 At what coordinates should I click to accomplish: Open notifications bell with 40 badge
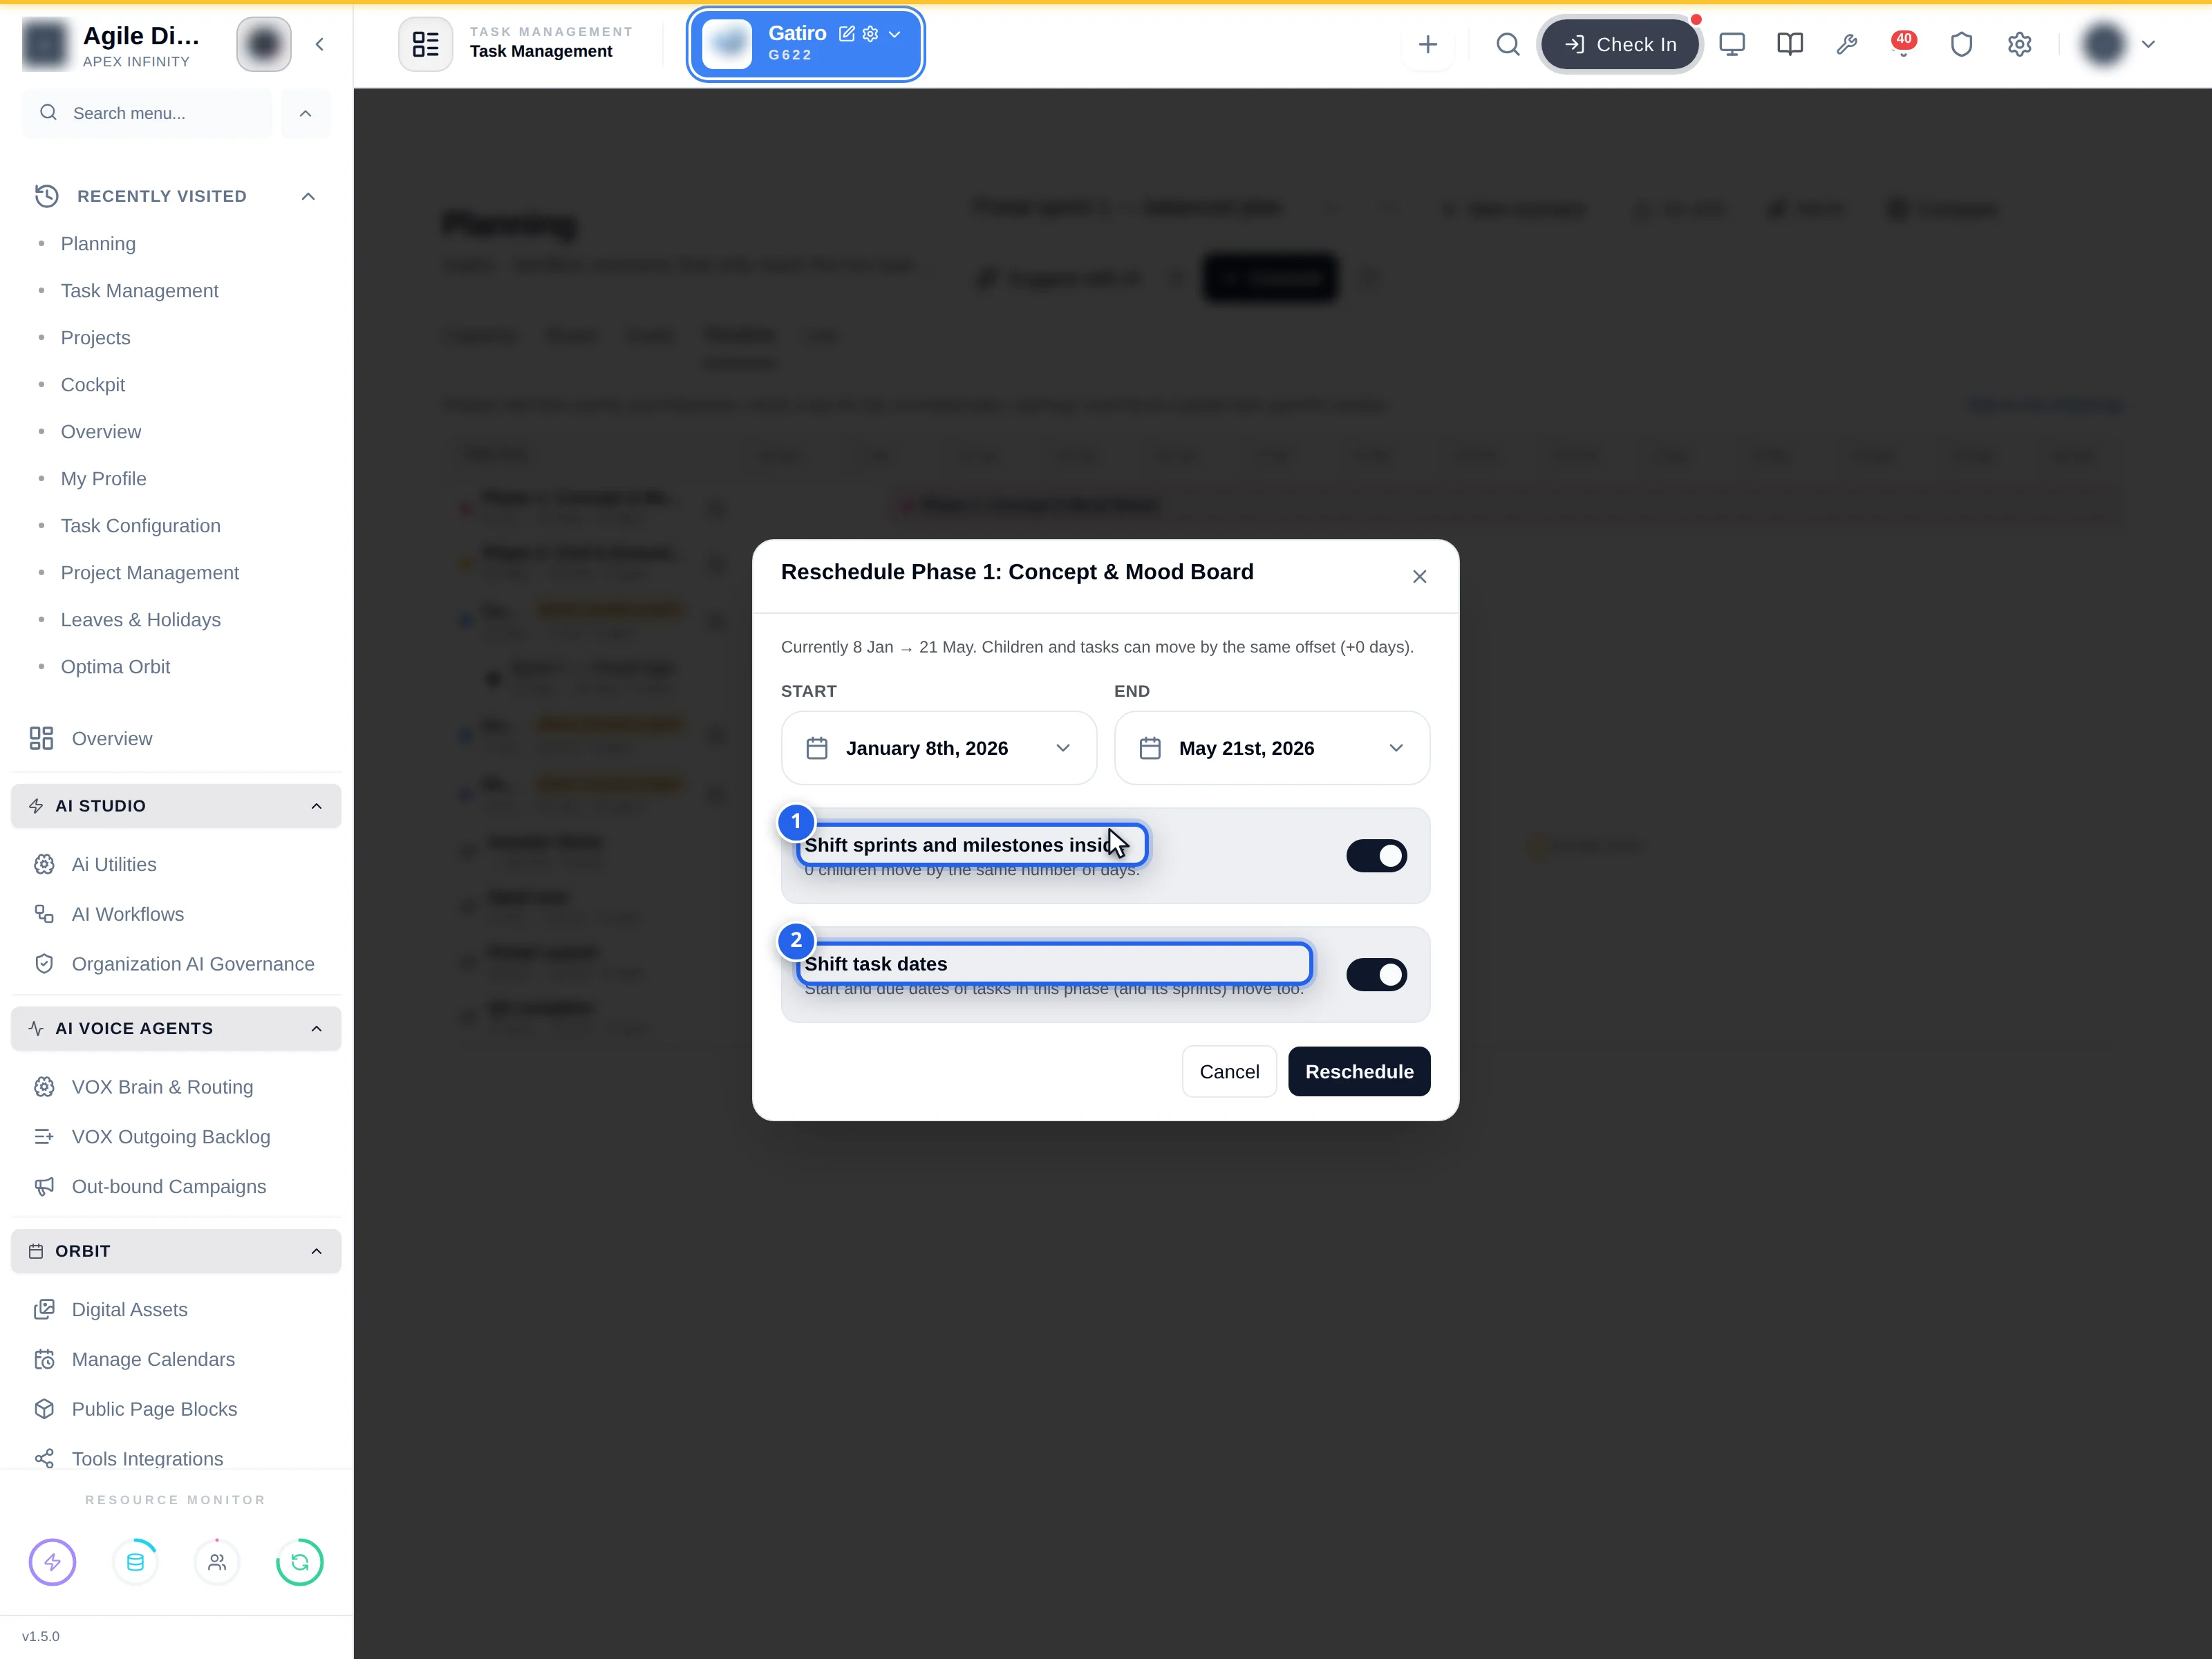[1903, 44]
